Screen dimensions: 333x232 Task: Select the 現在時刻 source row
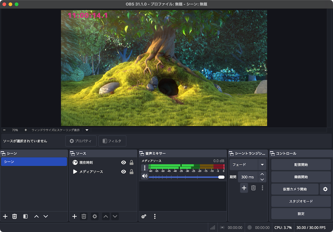(x=103, y=162)
